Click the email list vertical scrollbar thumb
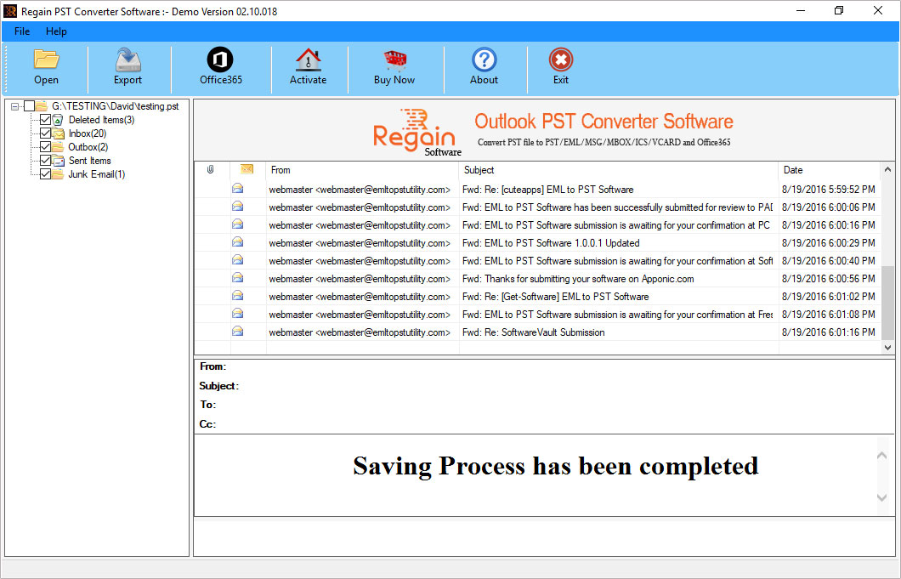 pos(887,303)
